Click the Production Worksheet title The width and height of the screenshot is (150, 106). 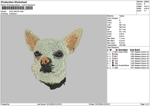click(x=14, y=2)
